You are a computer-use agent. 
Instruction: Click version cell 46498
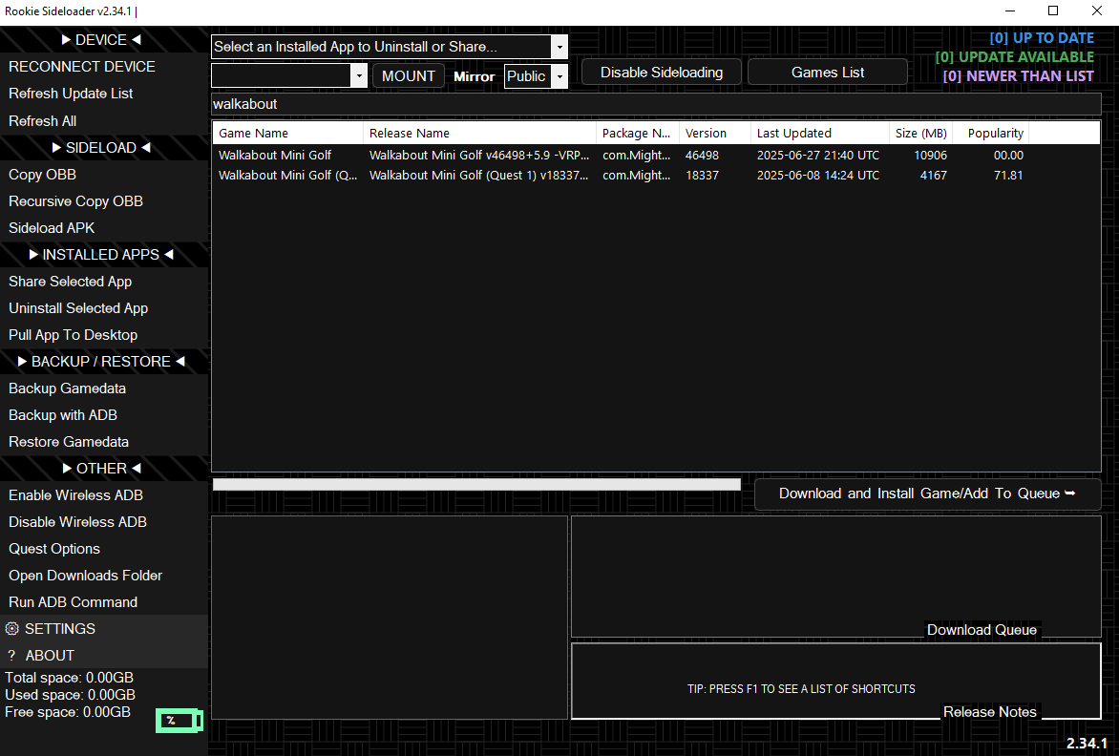[702, 155]
